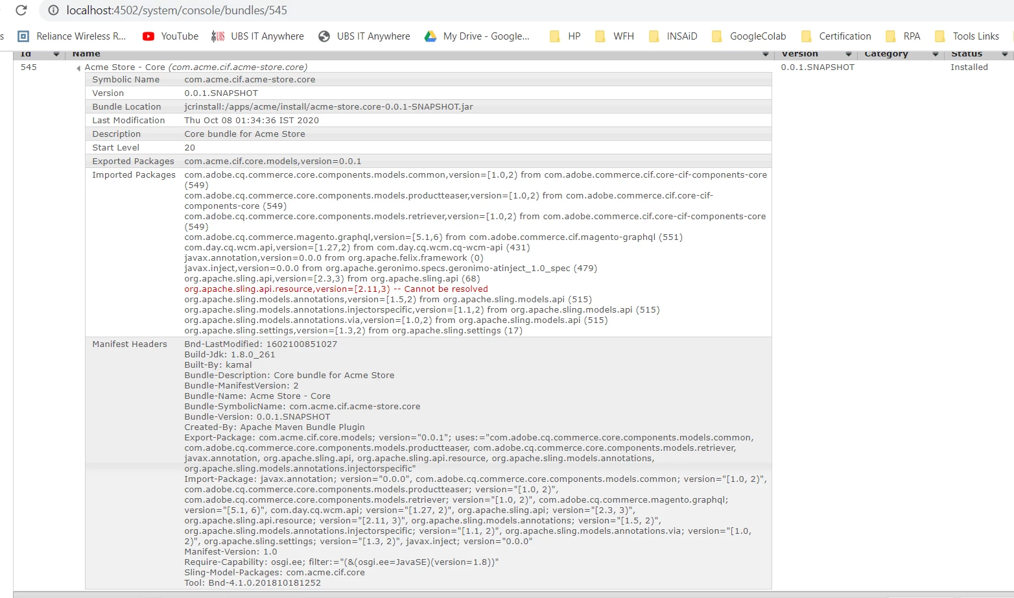This screenshot has width=1014, height=598.
Task: Open the YouTube bookmark
Action: 171,36
